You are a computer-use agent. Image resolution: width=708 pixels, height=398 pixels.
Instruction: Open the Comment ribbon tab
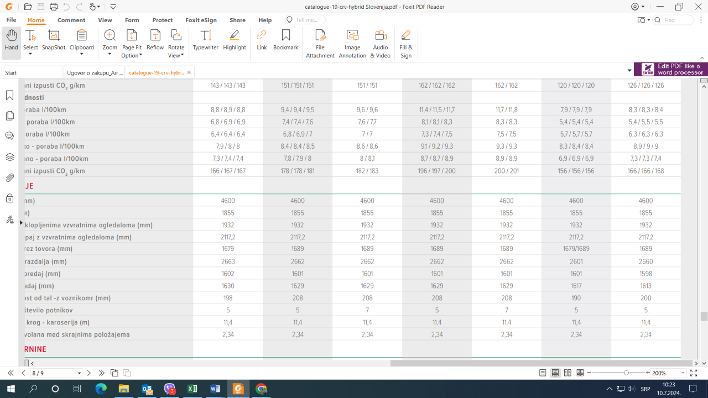tap(71, 20)
